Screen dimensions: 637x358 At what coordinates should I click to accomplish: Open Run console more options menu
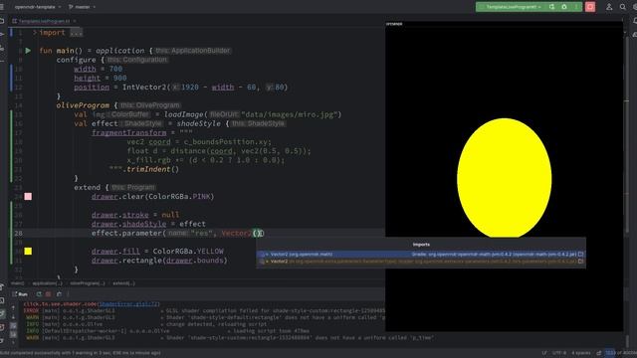[68, 294]
